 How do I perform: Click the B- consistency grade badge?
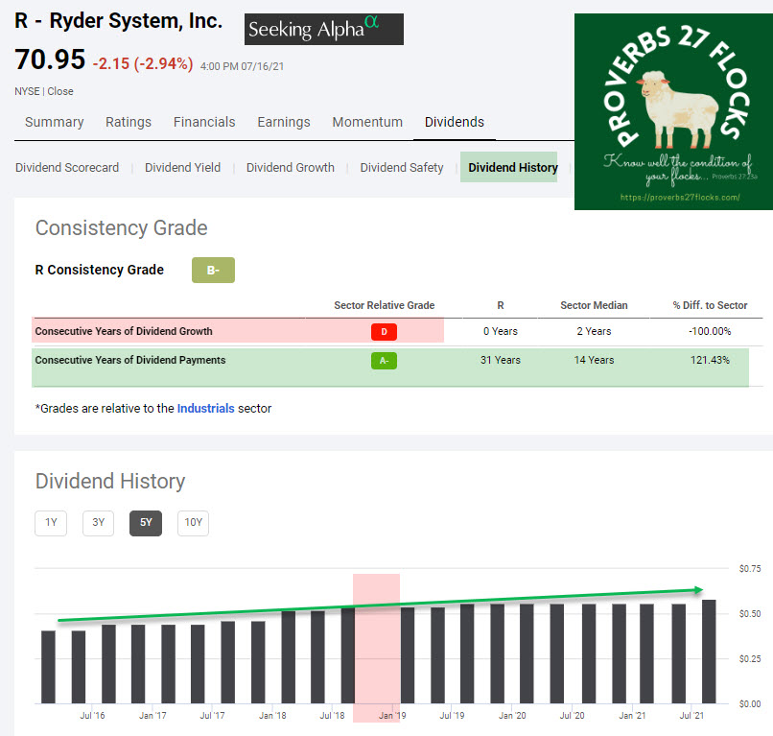(x=213, y=271)
